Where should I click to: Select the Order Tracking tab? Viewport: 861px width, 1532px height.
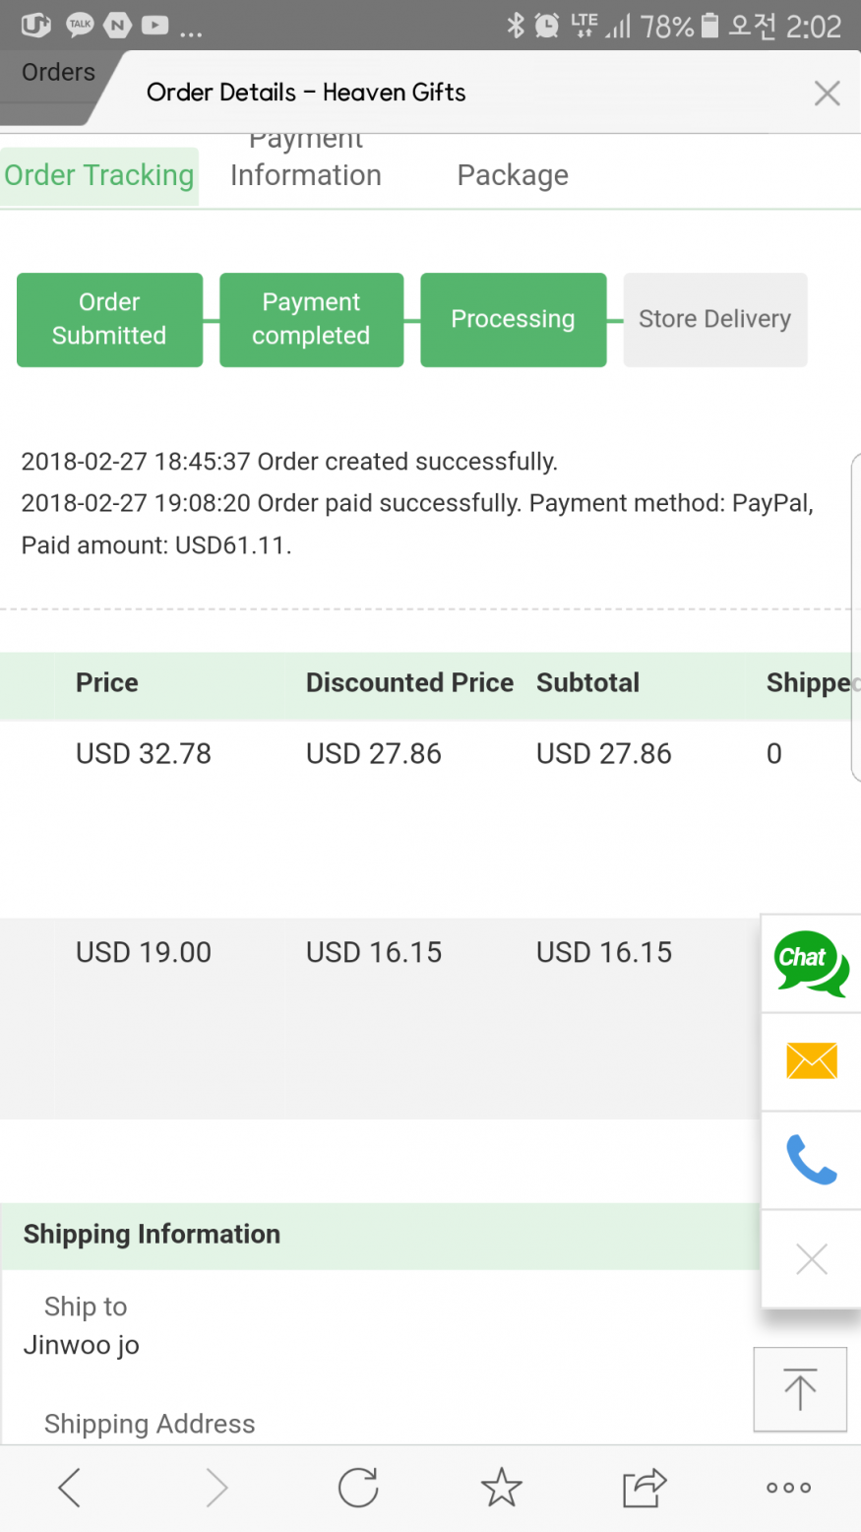tap(99, 175)
